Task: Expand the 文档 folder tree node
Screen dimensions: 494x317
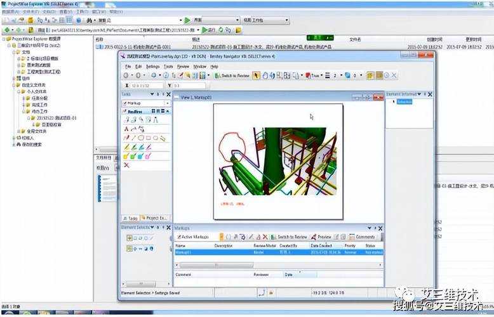Action: [x=15, y=51]
